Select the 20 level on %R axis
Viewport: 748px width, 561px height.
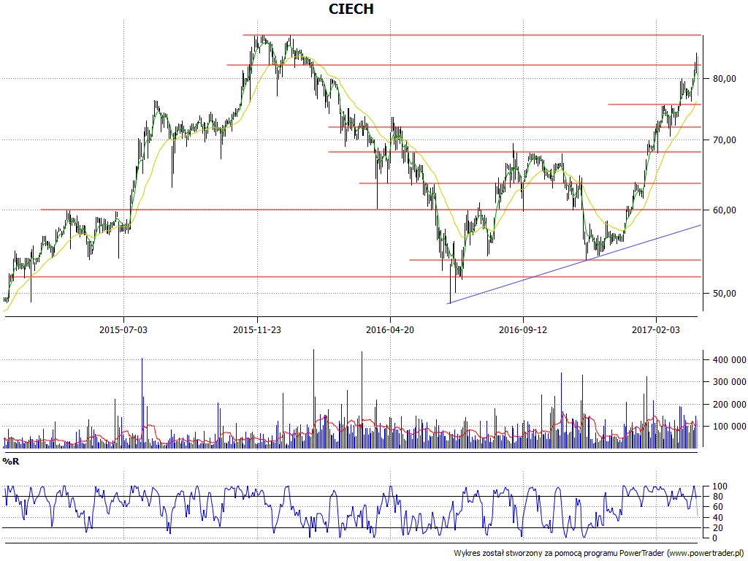(x=717, y=527)
